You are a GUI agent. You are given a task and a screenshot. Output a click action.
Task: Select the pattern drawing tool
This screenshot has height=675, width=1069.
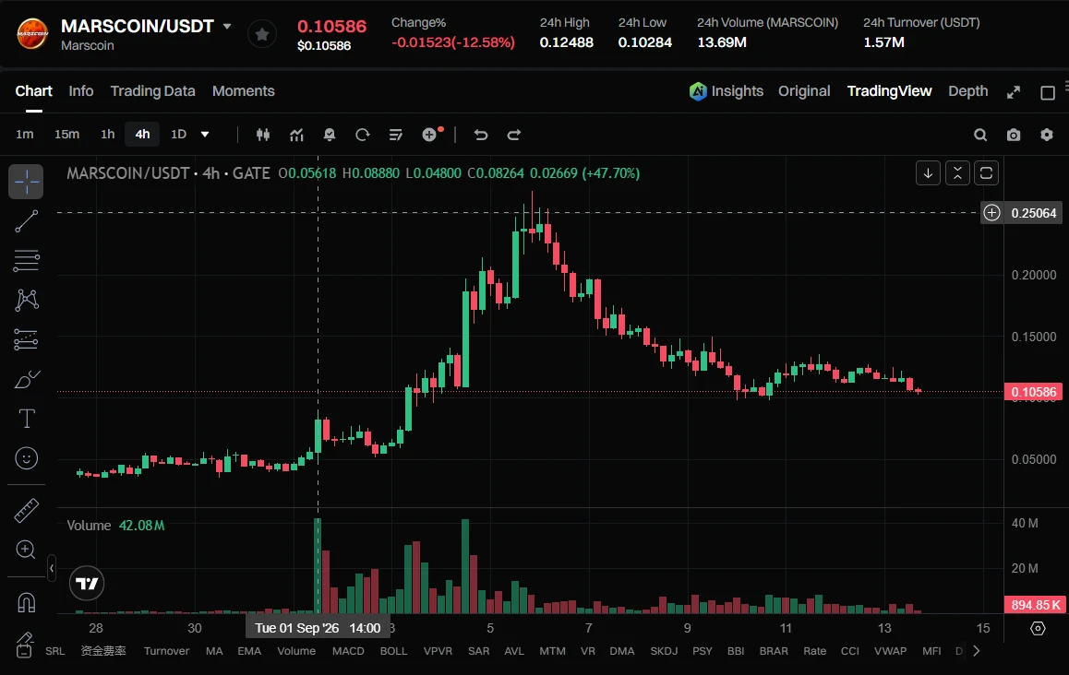26,301
